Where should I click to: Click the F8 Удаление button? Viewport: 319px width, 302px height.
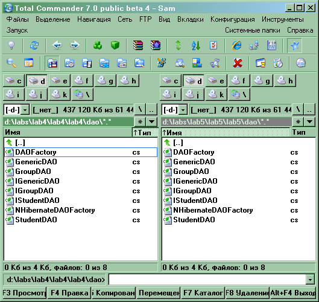(247, 293)
